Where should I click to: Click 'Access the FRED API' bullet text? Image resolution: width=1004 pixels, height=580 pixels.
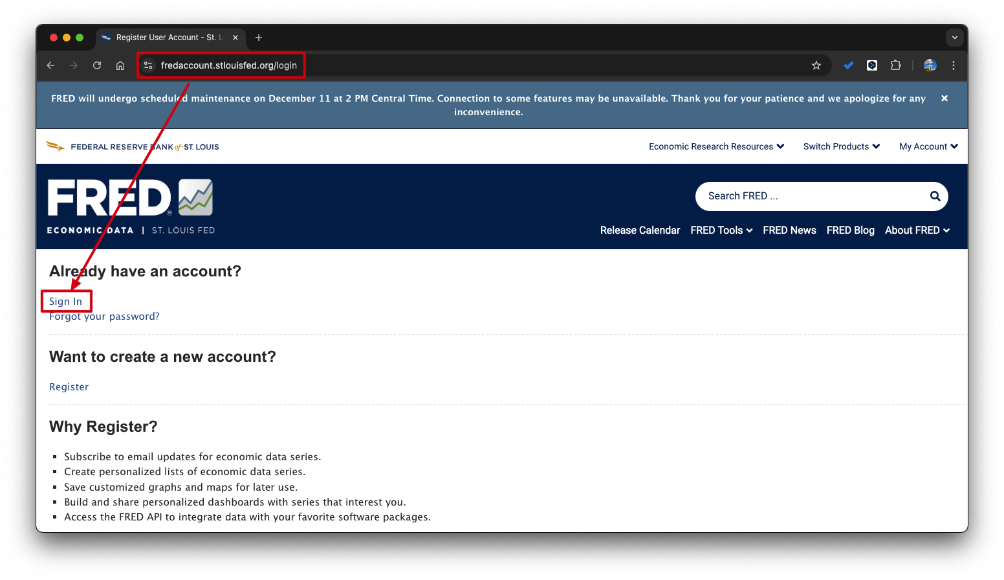tap(248, 517)
